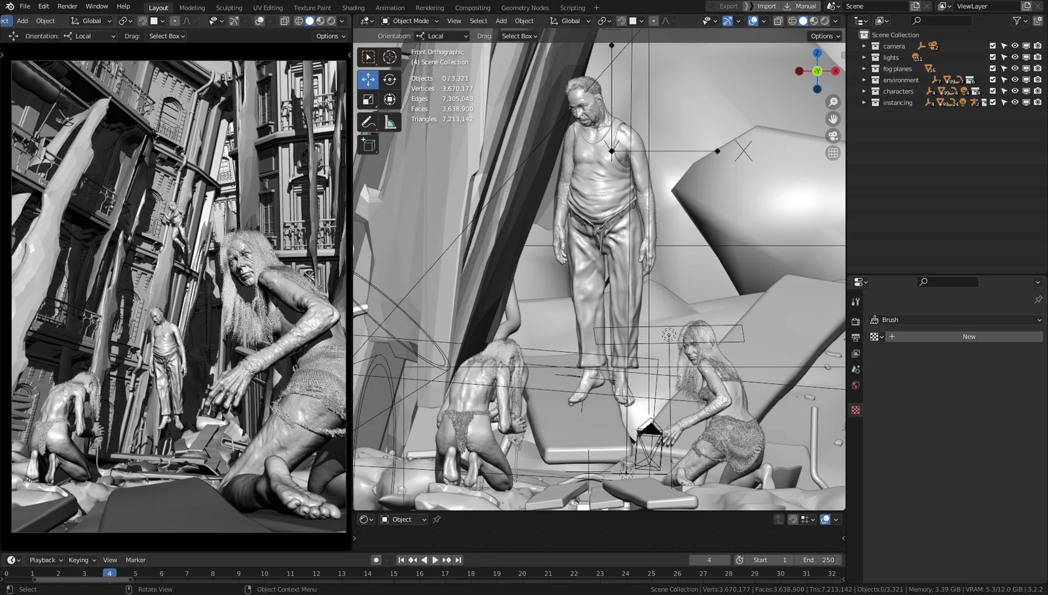Viewport: 1048px width, 595px height.
Task: Toggle proportional editing in the header
Action: [654, 20]
